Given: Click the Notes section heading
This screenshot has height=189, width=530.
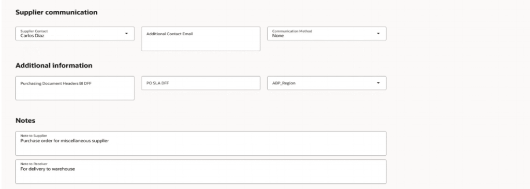Looking at the screenshot, I should pos(25,121).
